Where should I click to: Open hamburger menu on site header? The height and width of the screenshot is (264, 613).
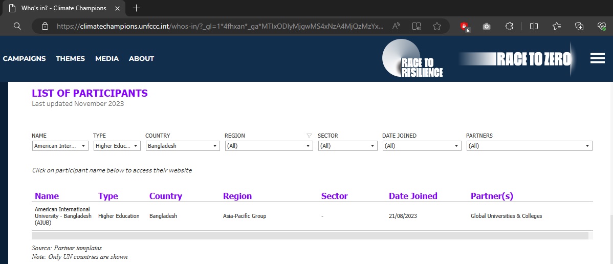tap(597, 58)
